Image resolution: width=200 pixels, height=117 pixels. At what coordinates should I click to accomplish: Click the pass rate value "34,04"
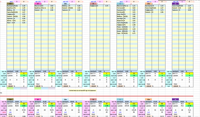tap(17, 102)
